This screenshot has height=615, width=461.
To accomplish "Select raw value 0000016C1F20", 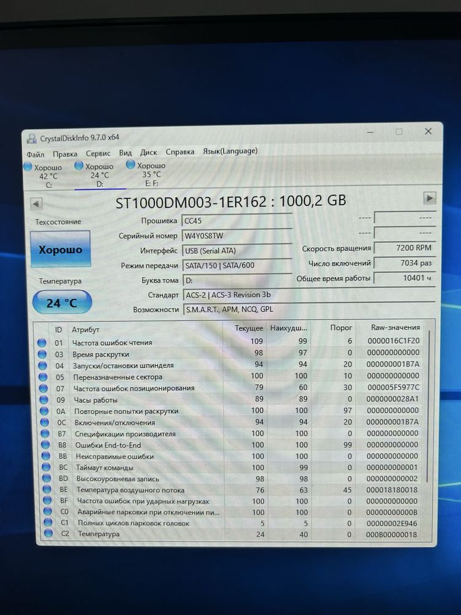I will point(393,341).
